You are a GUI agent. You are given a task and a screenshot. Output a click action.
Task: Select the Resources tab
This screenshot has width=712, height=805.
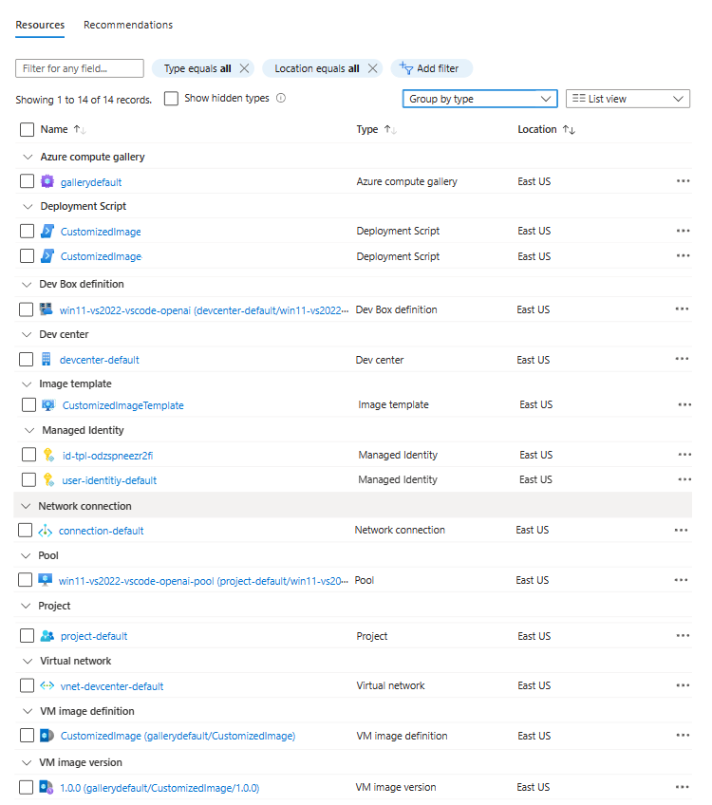click(x=40, y=25)
